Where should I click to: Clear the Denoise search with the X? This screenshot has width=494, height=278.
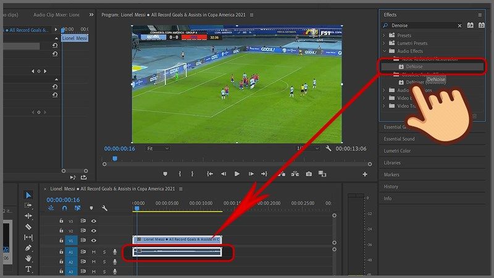coord(459,25)
